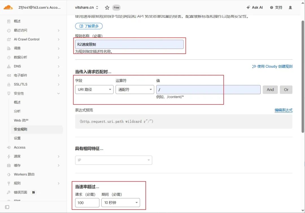Star the vitshare.cn domain

pyautogui.click(x=107, y=8)
